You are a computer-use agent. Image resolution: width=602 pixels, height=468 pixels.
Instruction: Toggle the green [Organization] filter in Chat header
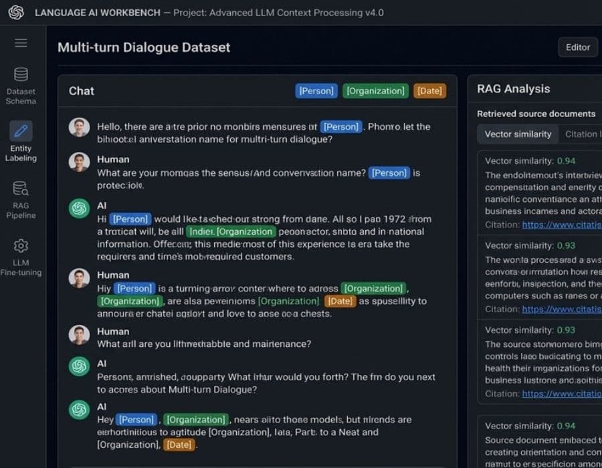tap(375, 91)
